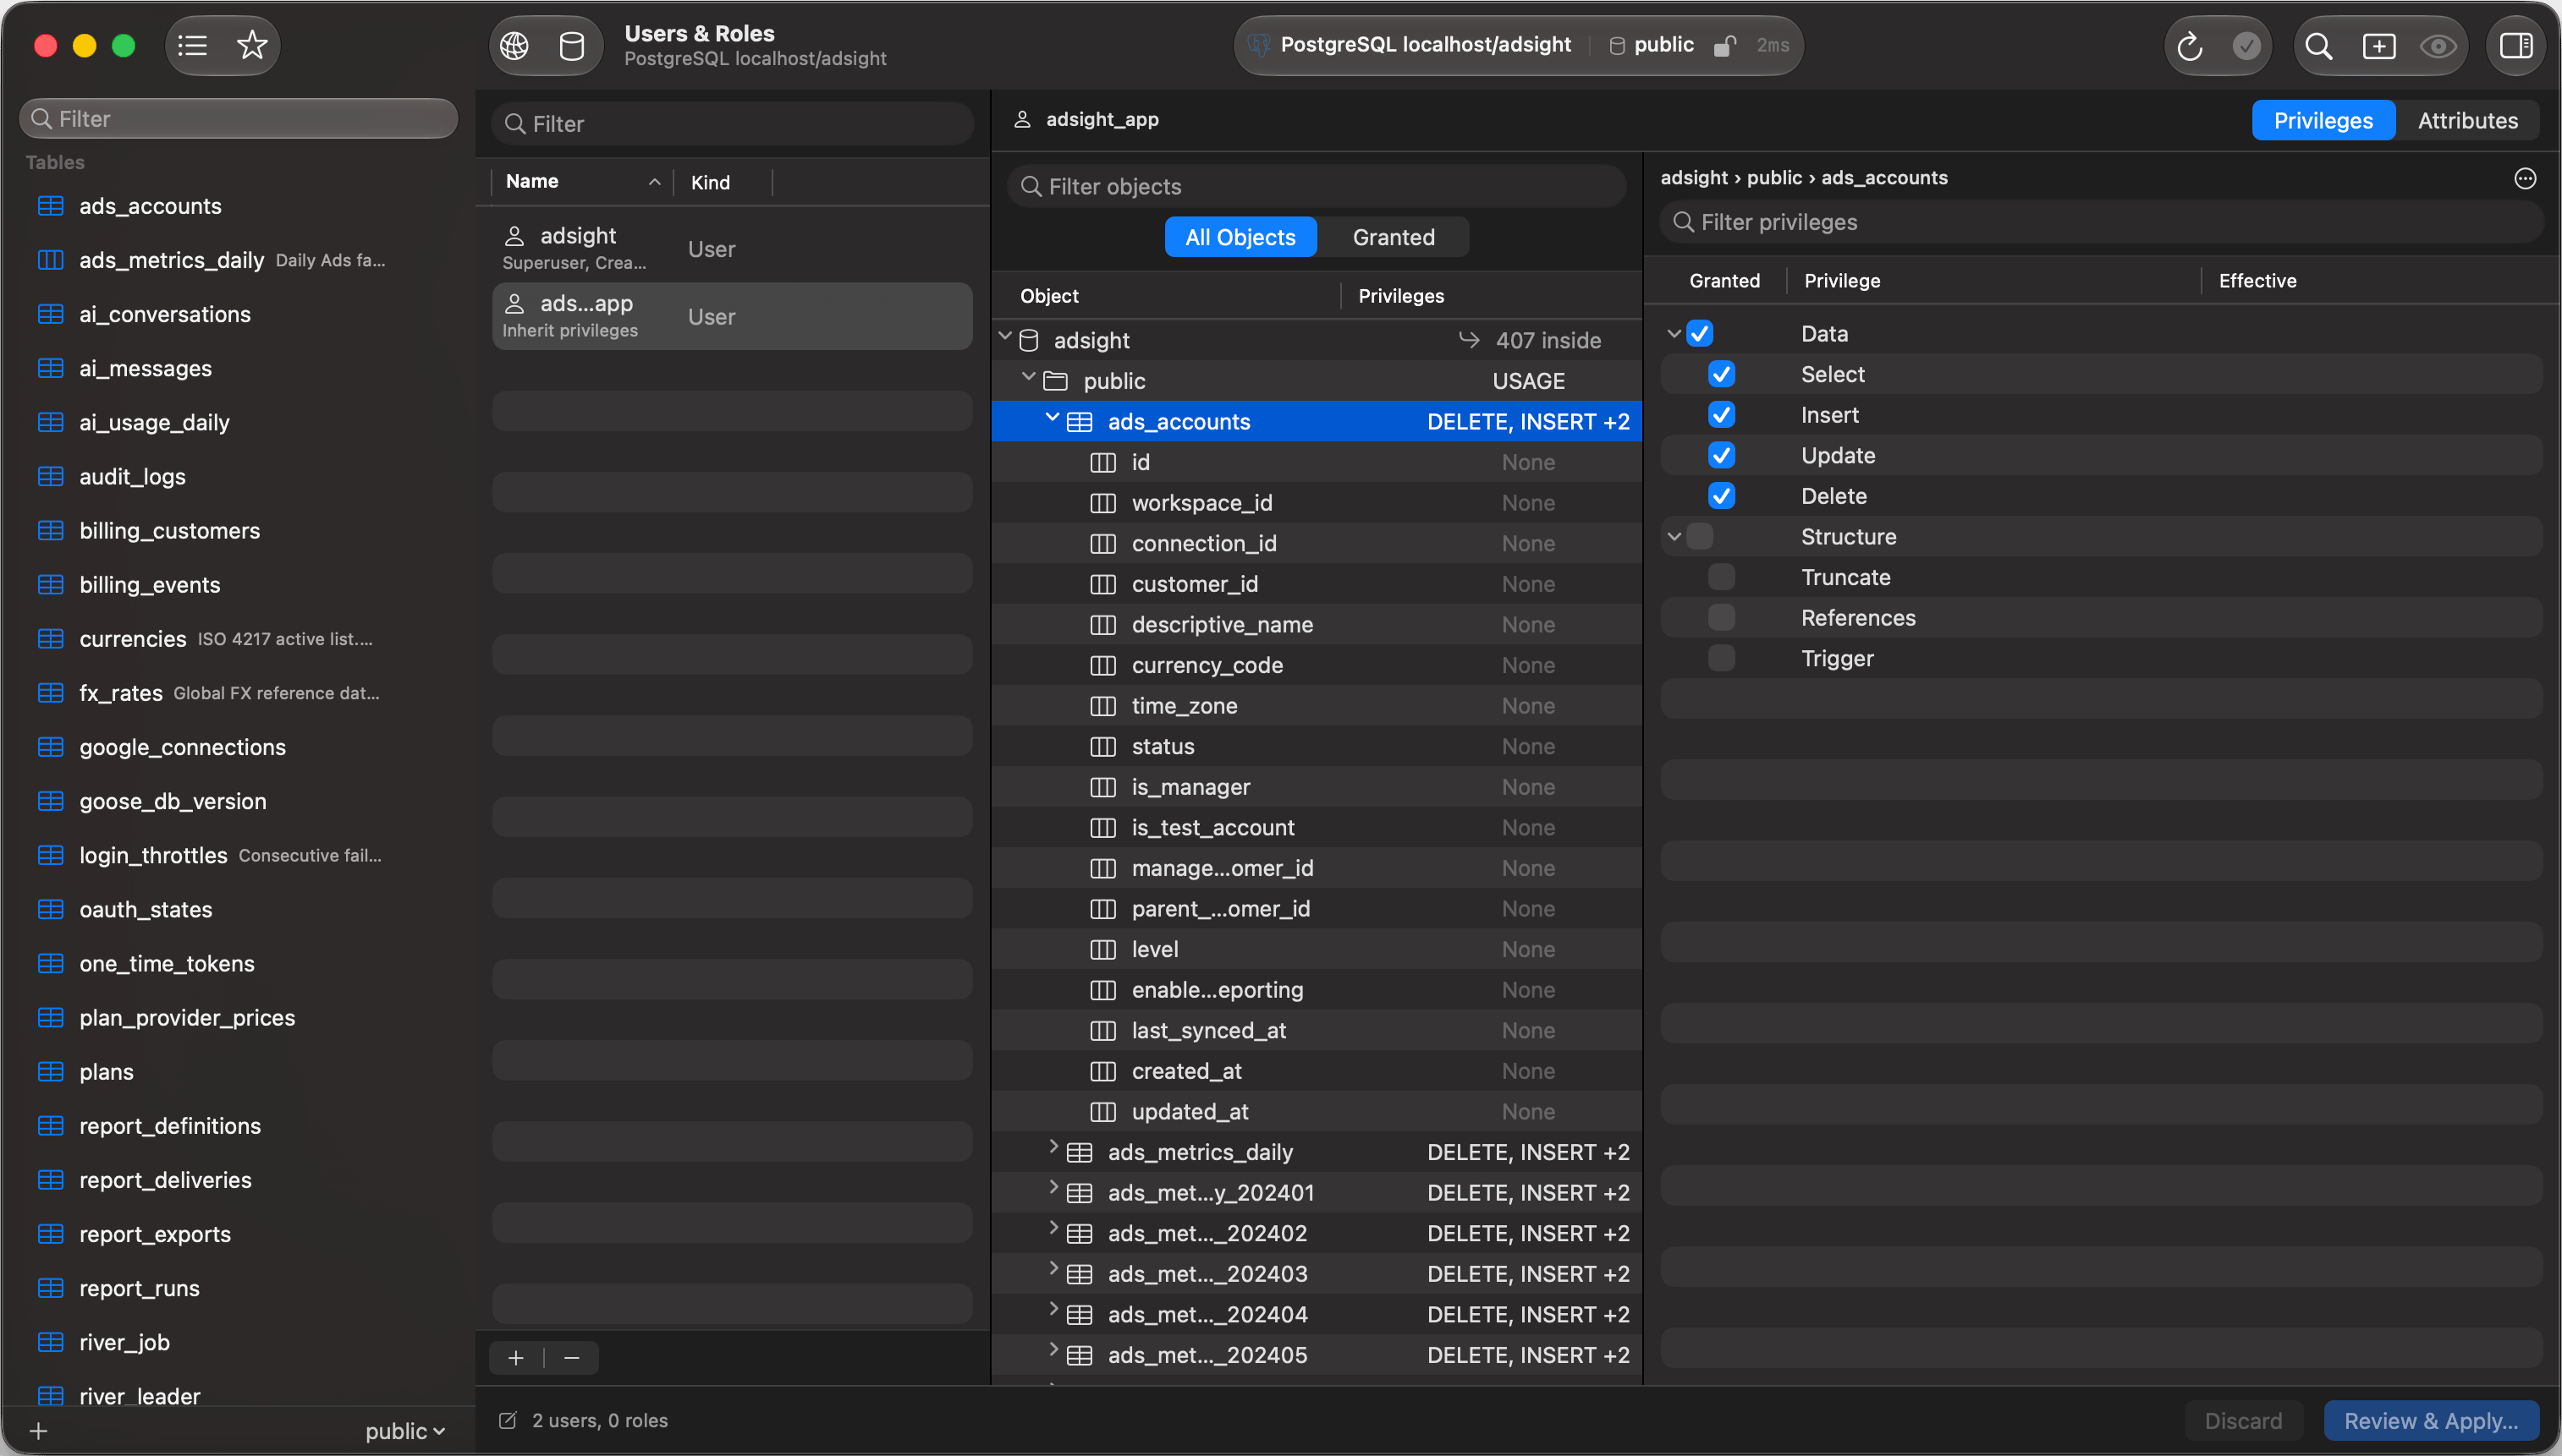Click the Discard button
This screenshot has height=1456, width=2562.
(x=2244, y=1421)
